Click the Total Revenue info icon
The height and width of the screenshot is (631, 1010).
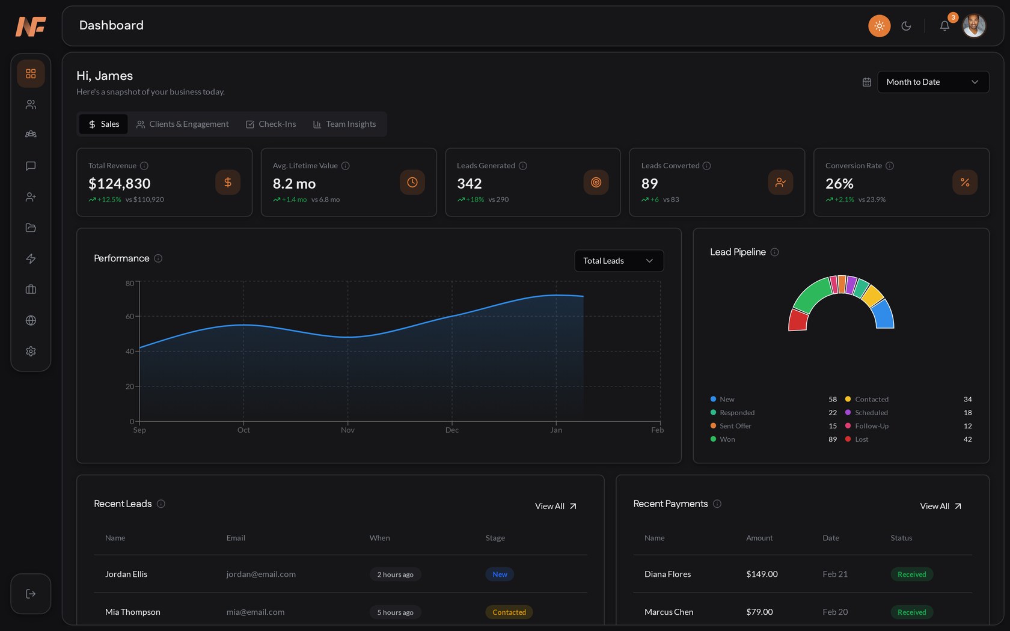pos(144,166)
